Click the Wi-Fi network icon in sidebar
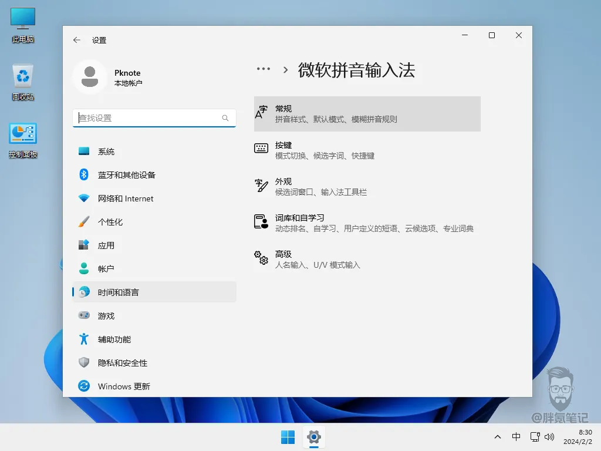 tap(84, 198)
